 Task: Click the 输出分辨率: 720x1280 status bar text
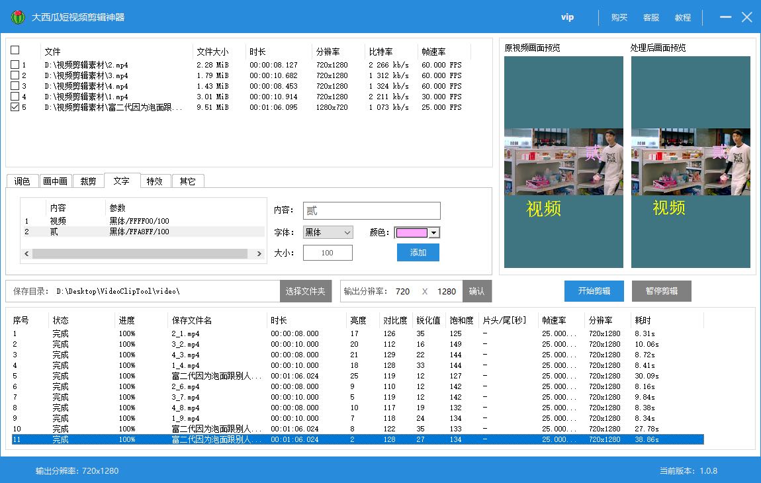(x=77, y=471)
